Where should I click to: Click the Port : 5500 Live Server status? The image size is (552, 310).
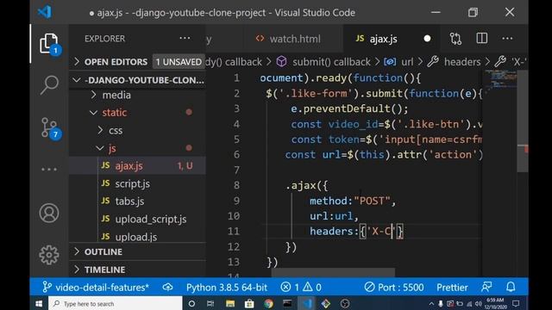coord(394,287)
